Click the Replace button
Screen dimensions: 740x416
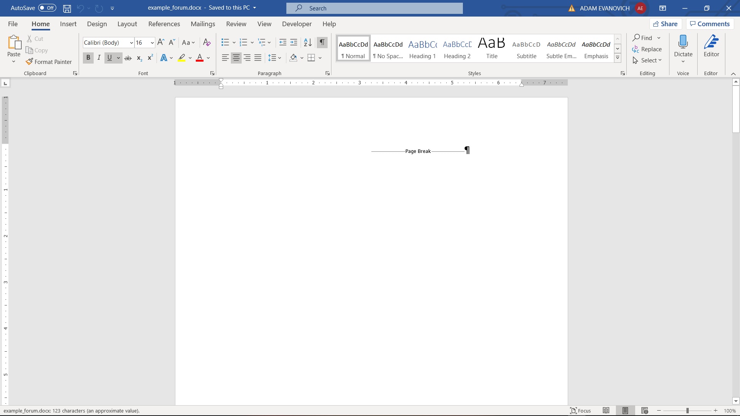(647, 49)
